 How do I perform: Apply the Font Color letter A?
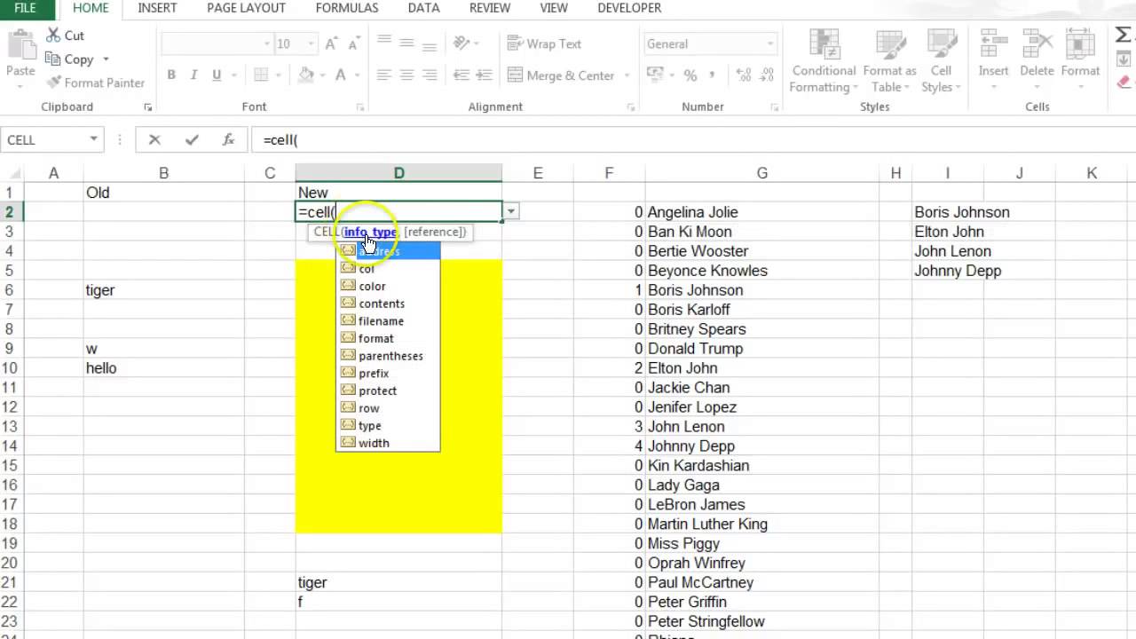[x=342, y=75]
